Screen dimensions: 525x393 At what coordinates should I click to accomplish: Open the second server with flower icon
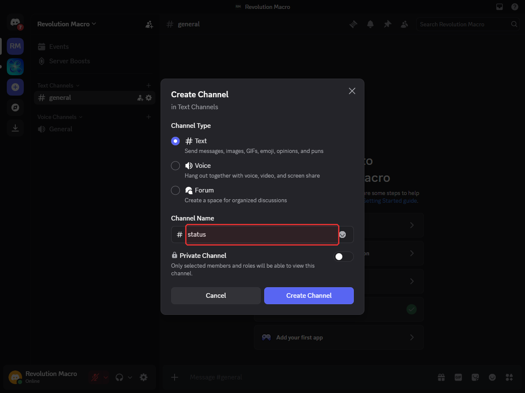(15, 67)
